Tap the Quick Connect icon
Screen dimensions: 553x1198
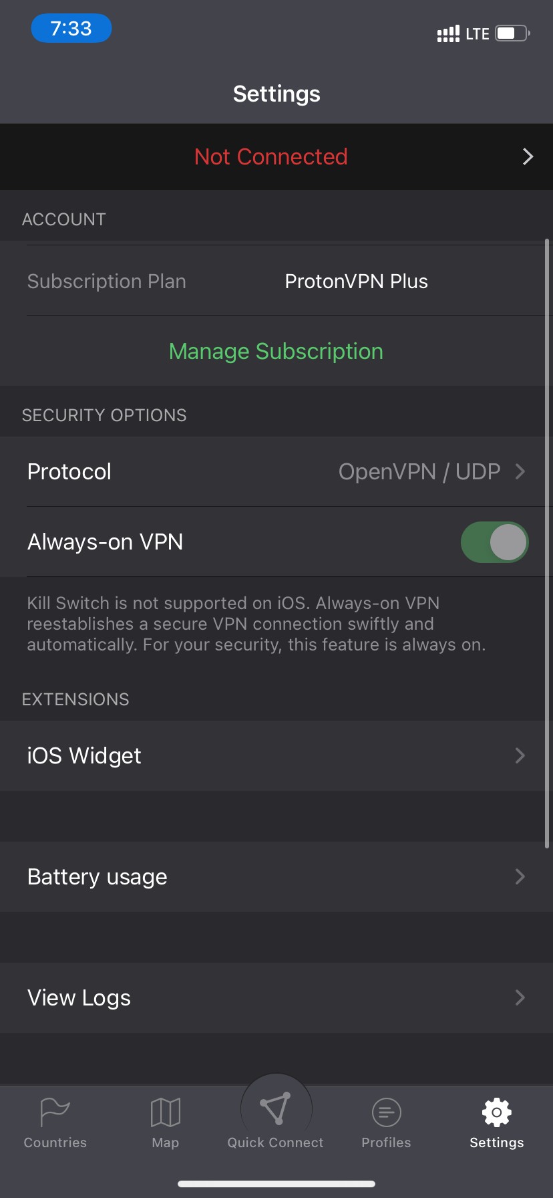click(276, 1109)
